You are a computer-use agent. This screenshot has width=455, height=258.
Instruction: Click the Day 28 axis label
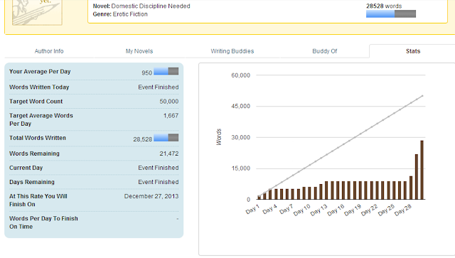pyautogui.click(x=403, y=210)
